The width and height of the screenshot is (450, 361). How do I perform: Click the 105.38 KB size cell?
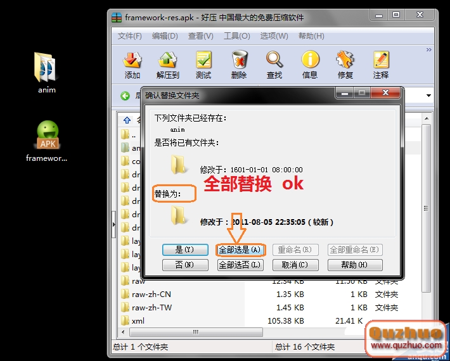point(286,321)
